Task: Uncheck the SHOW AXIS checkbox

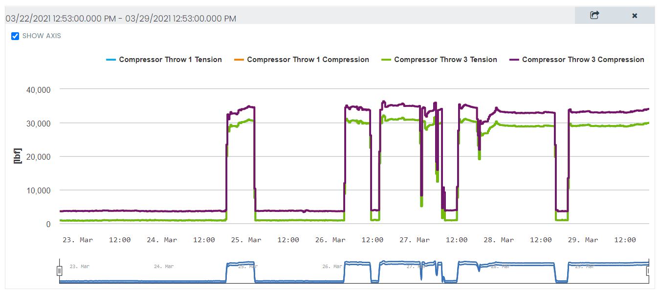Action: click(15, 36)
